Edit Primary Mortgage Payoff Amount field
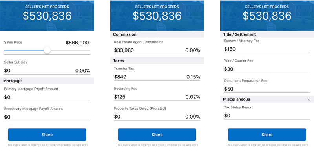The image size is (314, 151). pos(47,97)
